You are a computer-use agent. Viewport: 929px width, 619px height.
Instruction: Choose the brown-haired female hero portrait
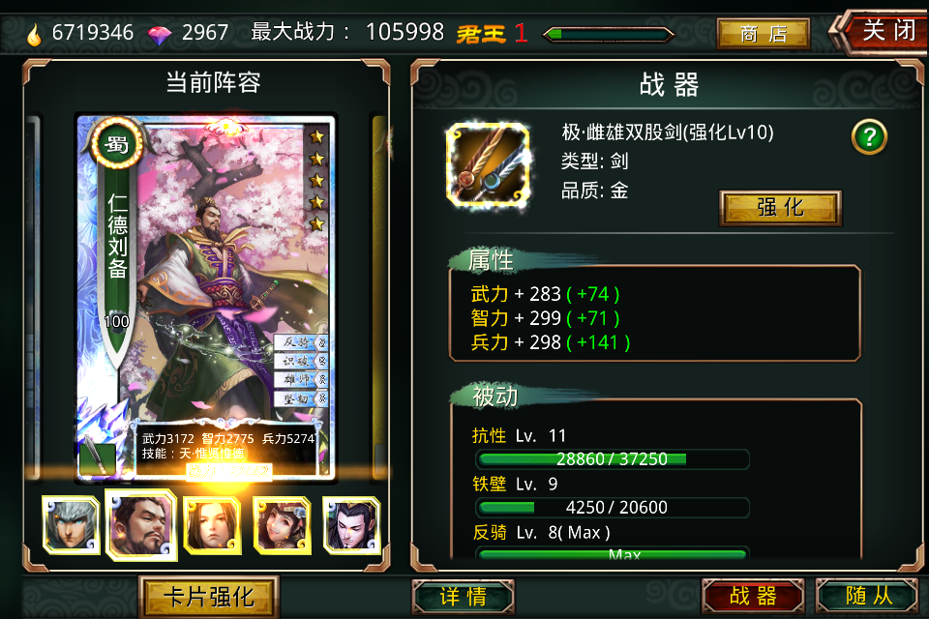coord(212,525)
